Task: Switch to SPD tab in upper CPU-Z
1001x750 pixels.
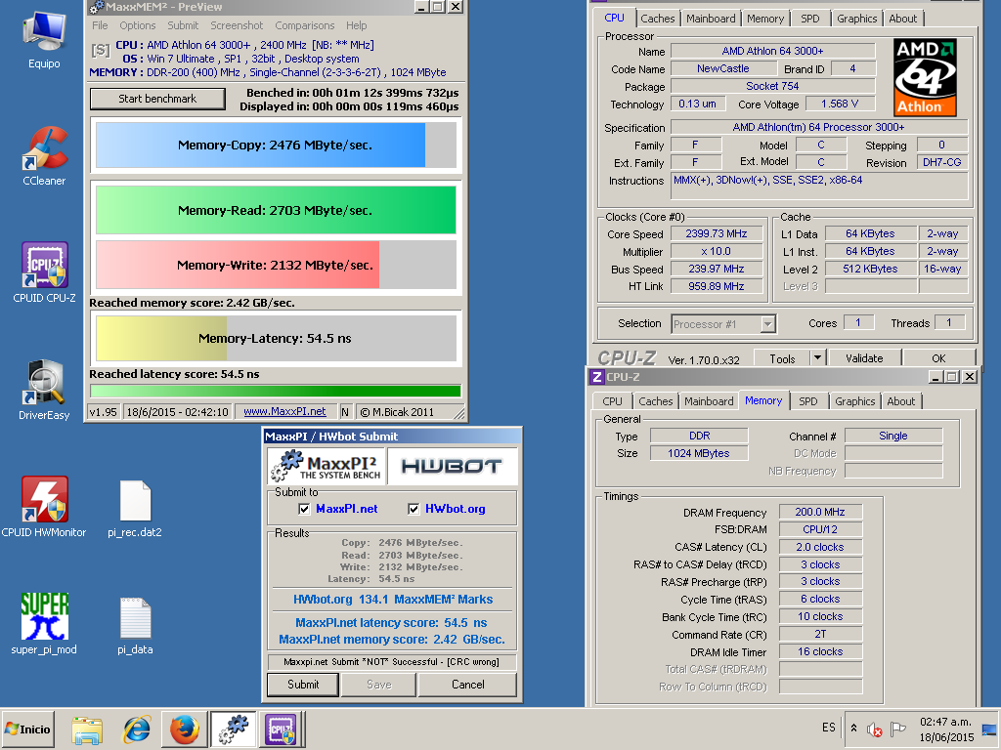Action: pos(810,19)
